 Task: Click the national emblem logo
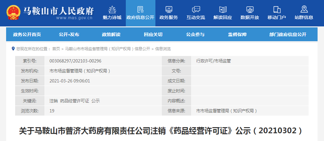[14, 12]
